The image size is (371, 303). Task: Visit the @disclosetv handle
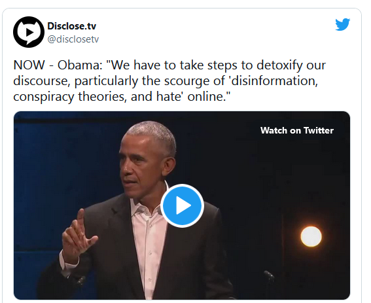(73, 39)
